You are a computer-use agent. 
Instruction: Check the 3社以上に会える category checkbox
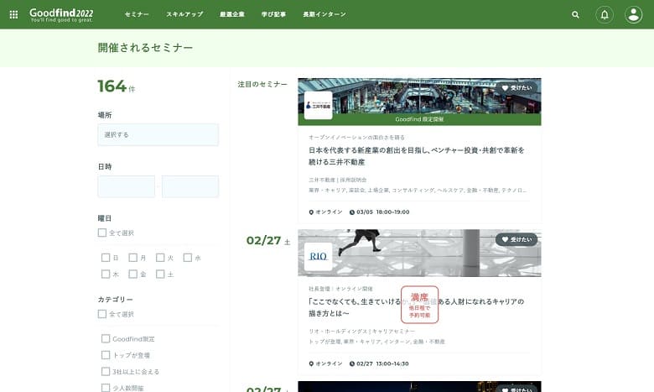(x=106, y=371)
